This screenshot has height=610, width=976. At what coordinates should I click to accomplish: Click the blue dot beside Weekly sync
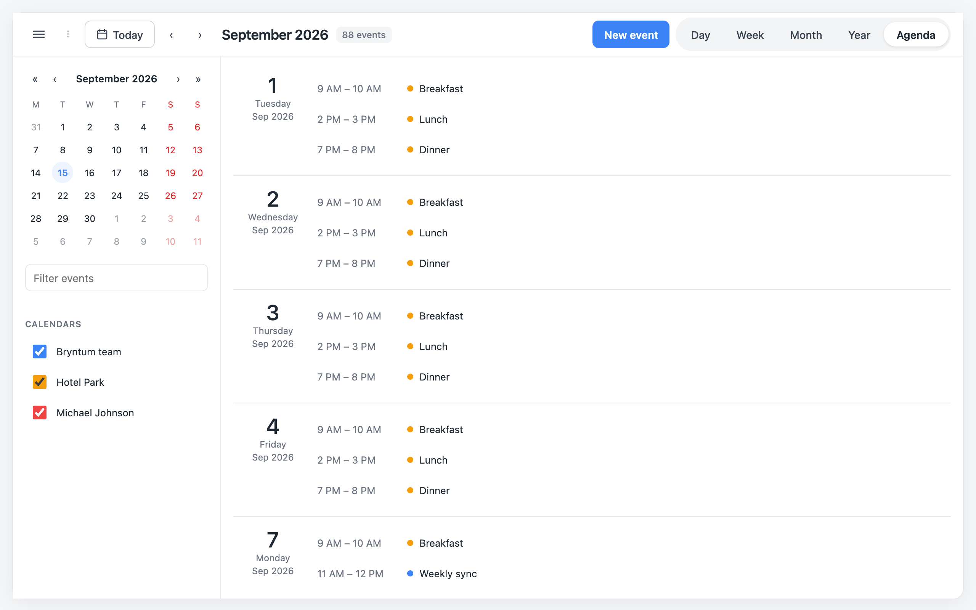coord(410,574)
